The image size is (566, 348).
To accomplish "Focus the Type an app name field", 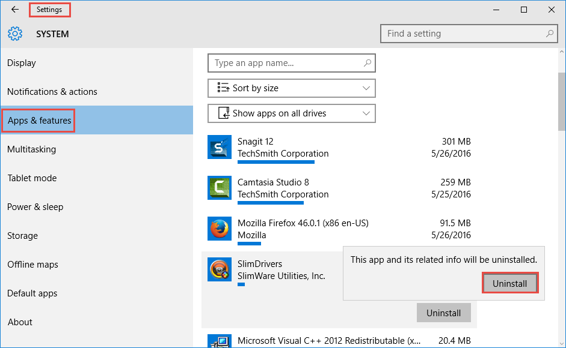I will (292, 63).
